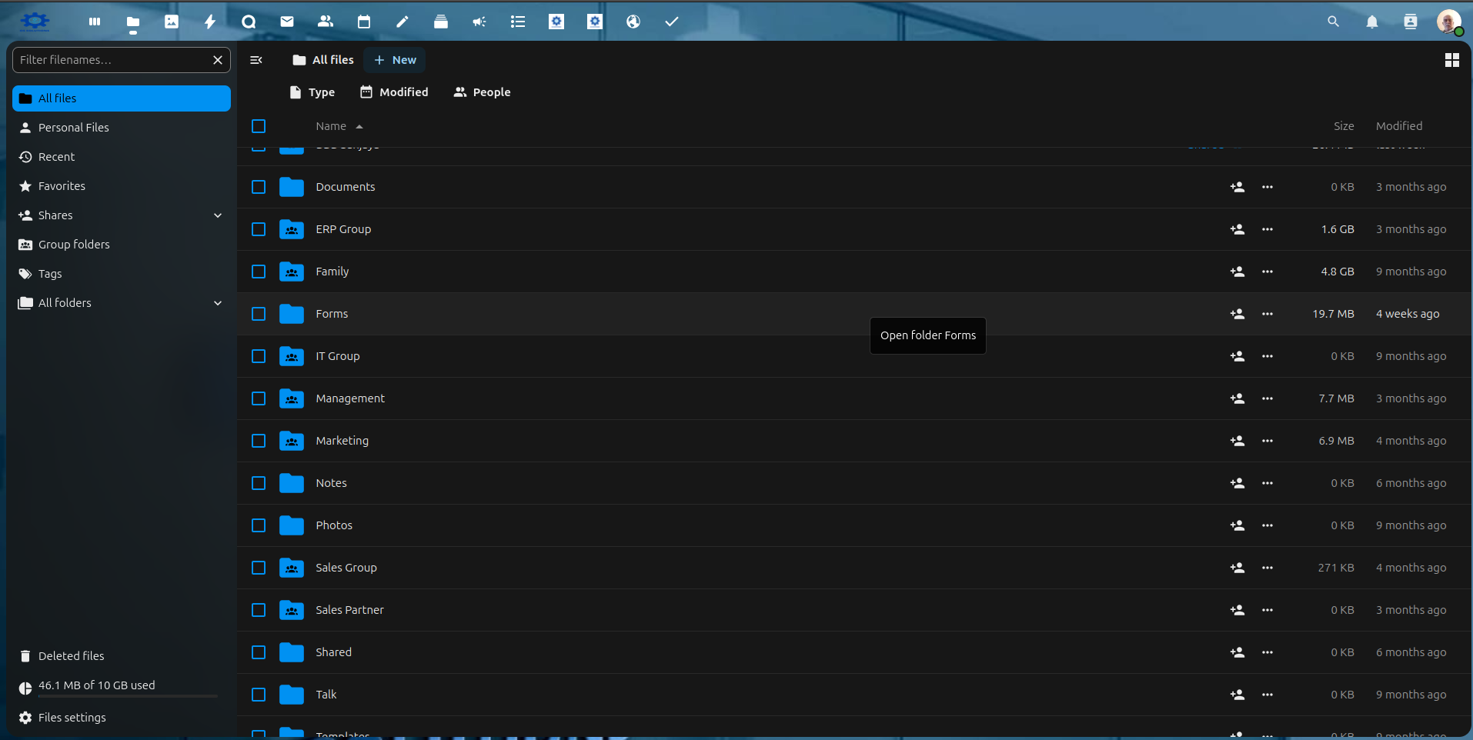Go to Favorites in sidebar
The height and width of the screenshot is (740, 1473).
[x=62, y=186]
